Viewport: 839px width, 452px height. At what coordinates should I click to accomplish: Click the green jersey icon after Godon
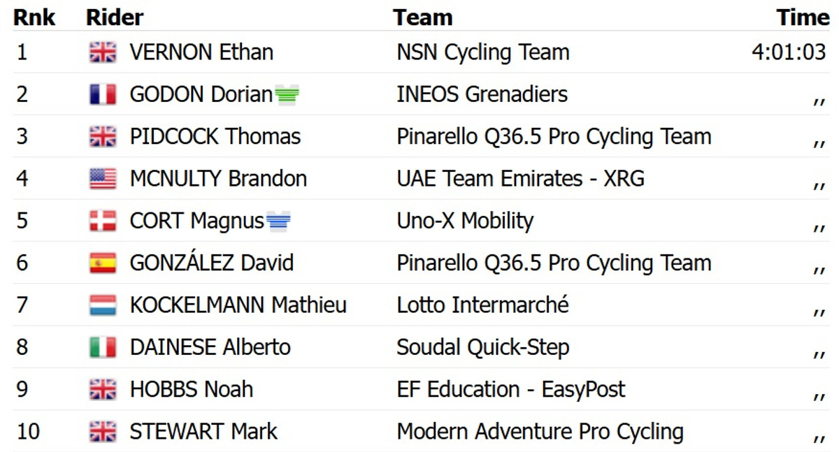(x=287, y=94)
